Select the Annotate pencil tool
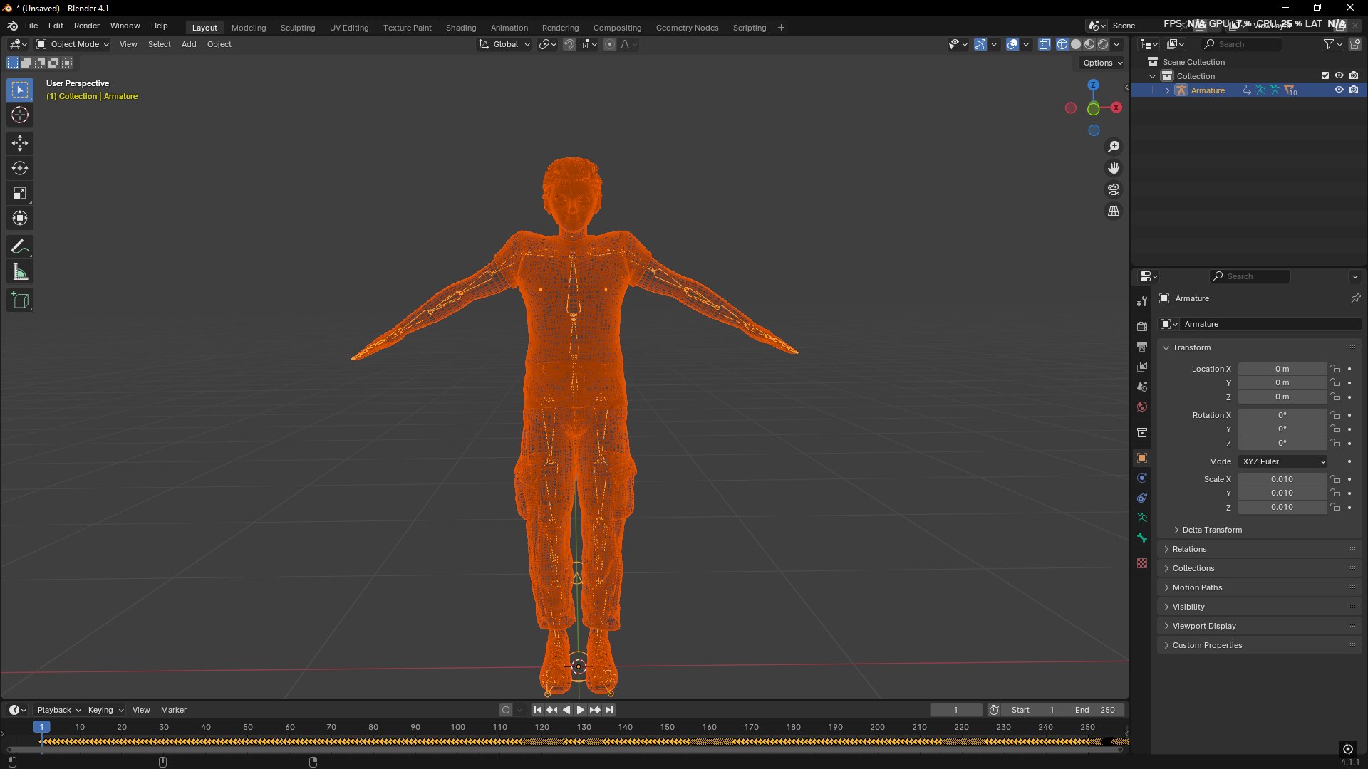The height and width of the screenshot is (769, 1368). click(20, 248)
